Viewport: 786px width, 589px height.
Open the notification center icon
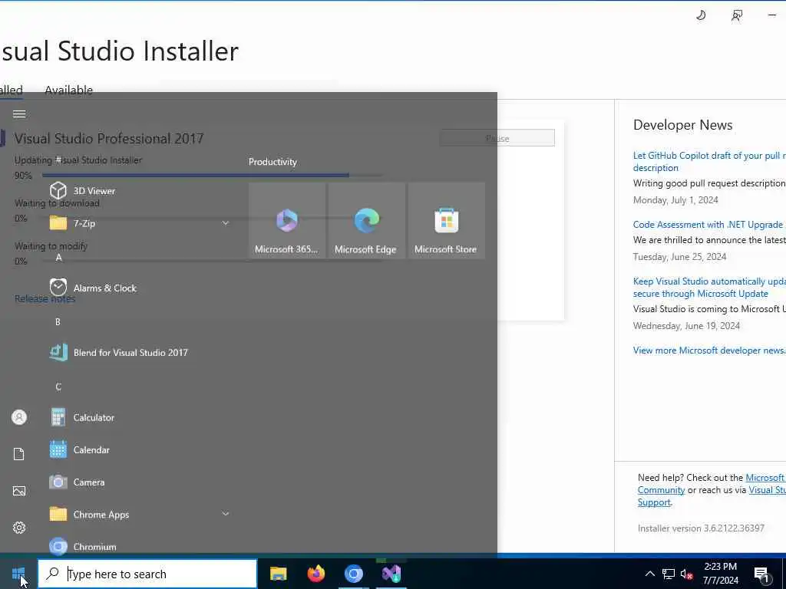point(761,574)
